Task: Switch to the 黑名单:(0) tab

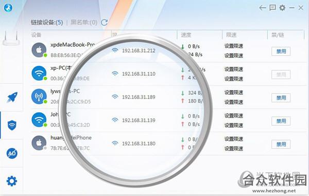Action: click(84, 23)
